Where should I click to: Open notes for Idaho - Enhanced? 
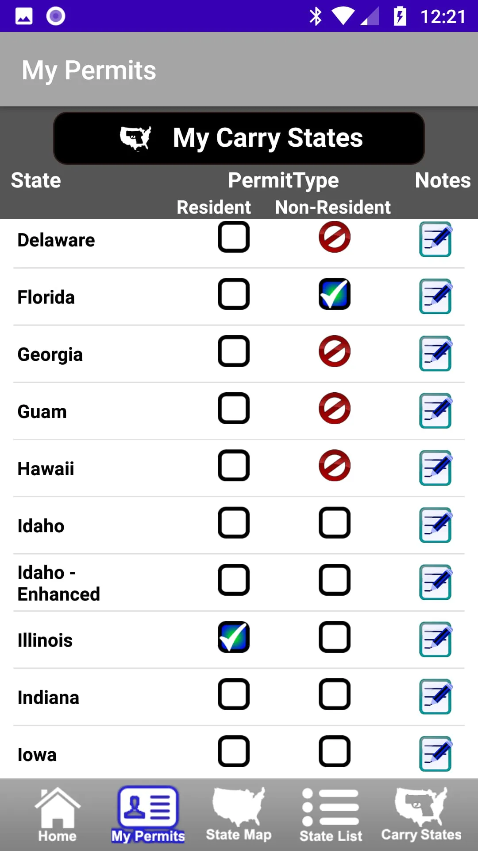(435, 582)
